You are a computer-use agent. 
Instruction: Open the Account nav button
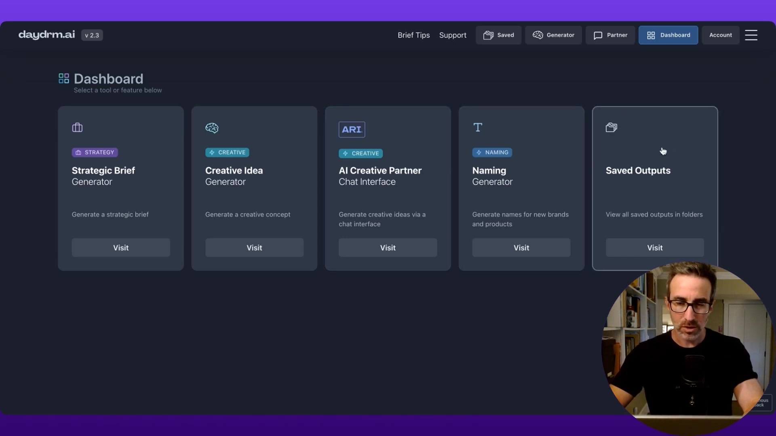tap(720, 35)
